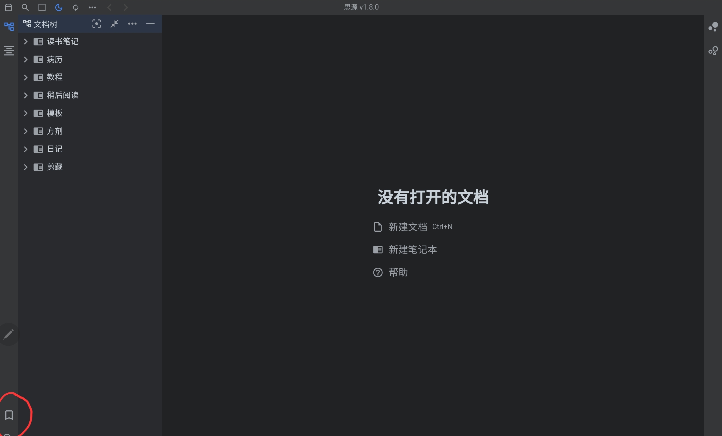
Task: Locate open document in tree via focus icon
Action: click(x=96, y=24)
